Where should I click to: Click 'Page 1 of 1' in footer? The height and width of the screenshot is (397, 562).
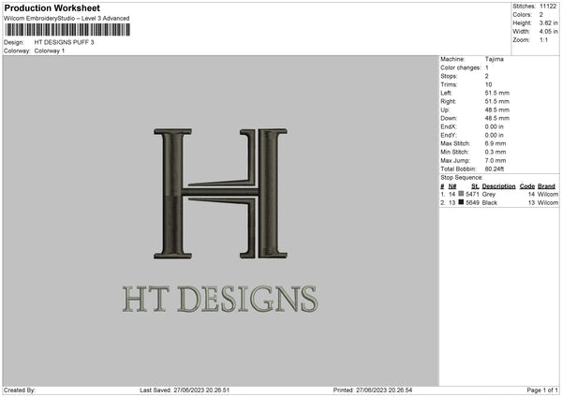click(x=542, y=390)
